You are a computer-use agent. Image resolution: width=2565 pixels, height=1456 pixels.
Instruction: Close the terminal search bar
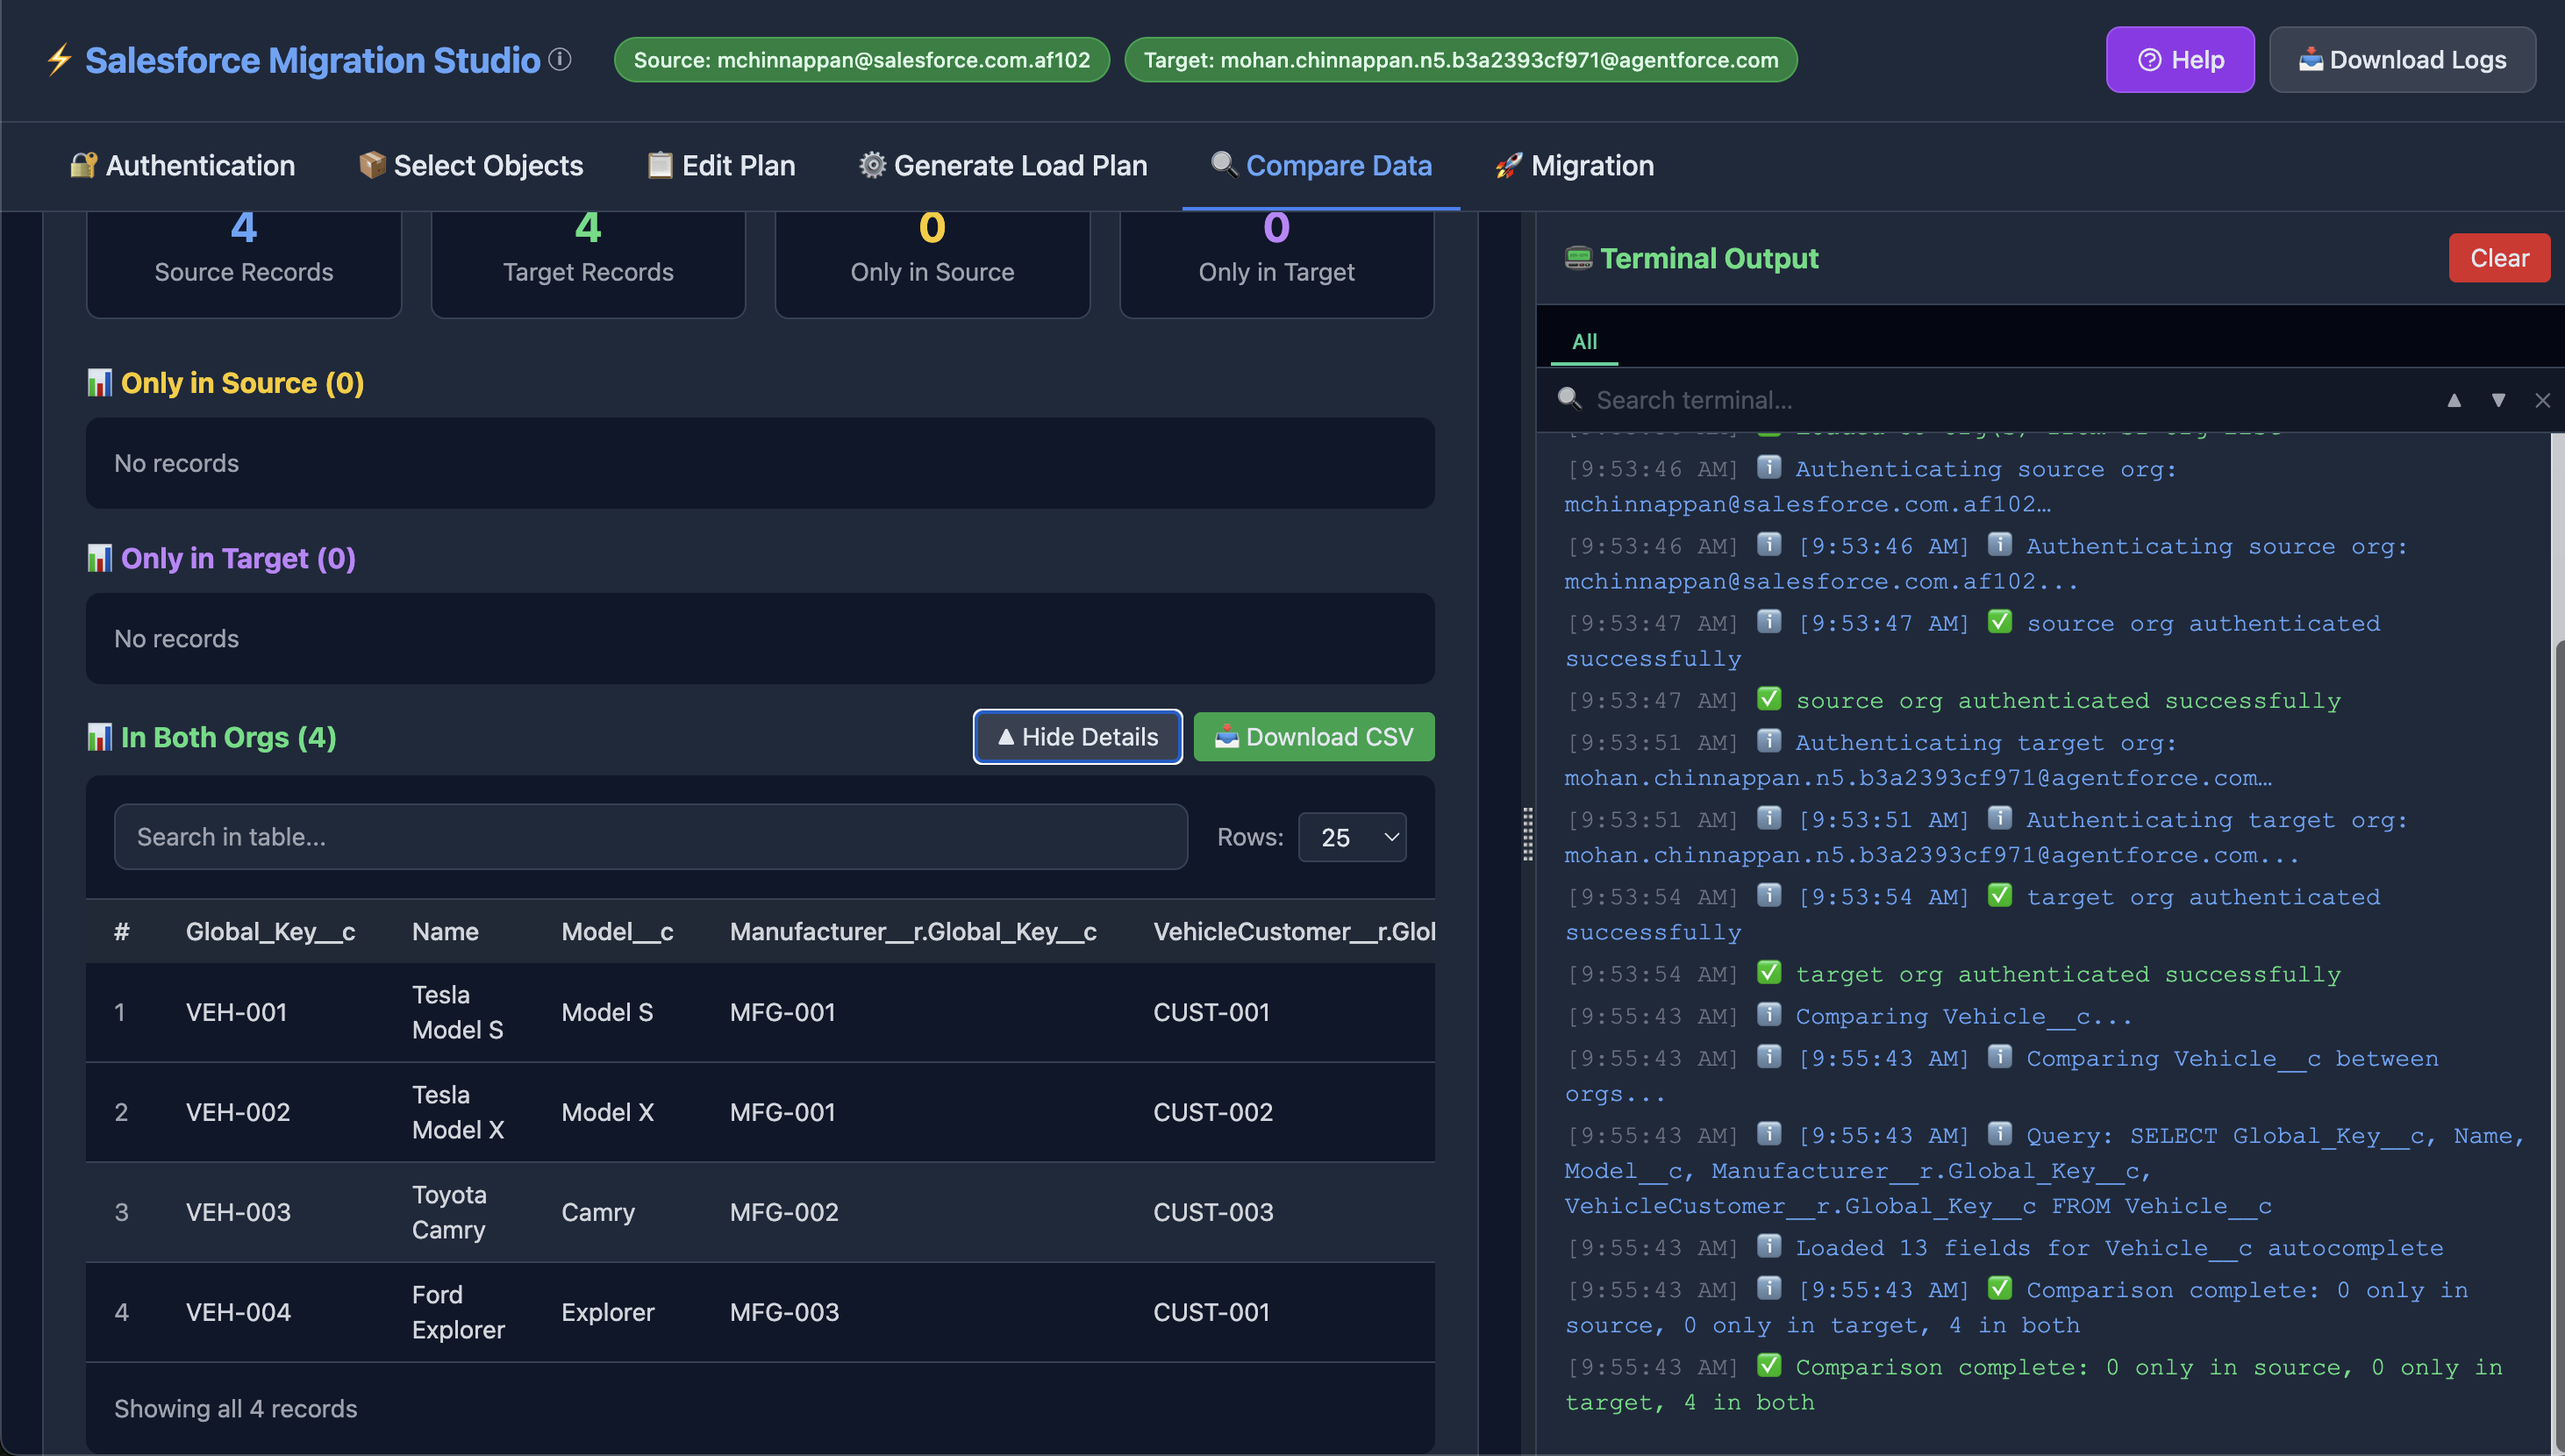(2542, 400)
